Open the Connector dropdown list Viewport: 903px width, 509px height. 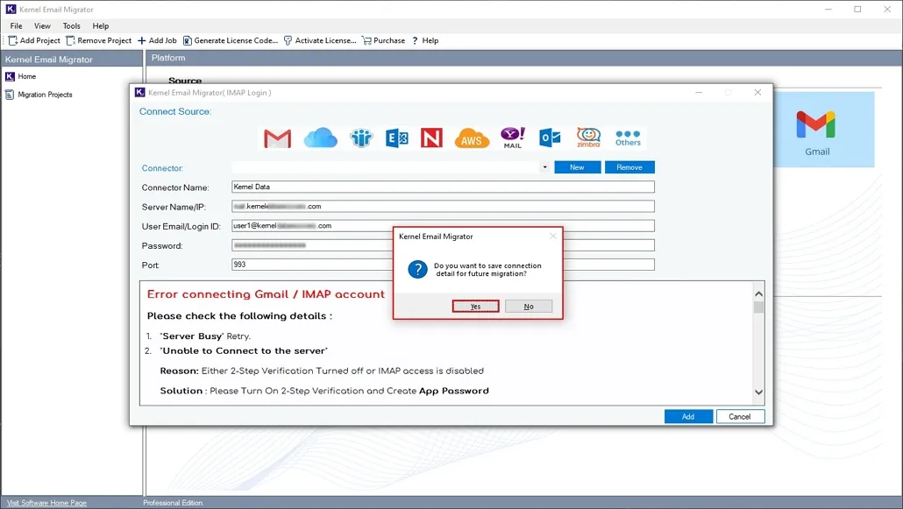coord(544,167)
